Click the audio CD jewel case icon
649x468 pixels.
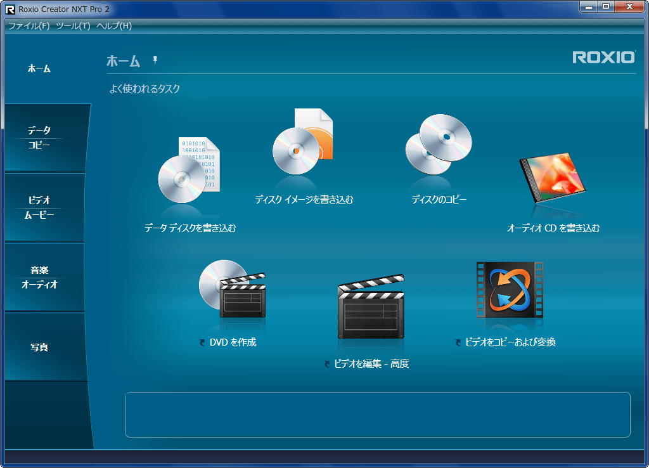pyautogui.click(x=553, y=178)
